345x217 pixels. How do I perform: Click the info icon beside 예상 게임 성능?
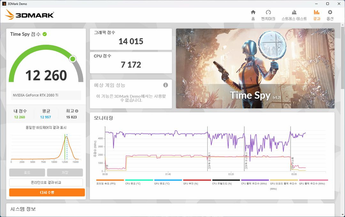tap(165, 85)
